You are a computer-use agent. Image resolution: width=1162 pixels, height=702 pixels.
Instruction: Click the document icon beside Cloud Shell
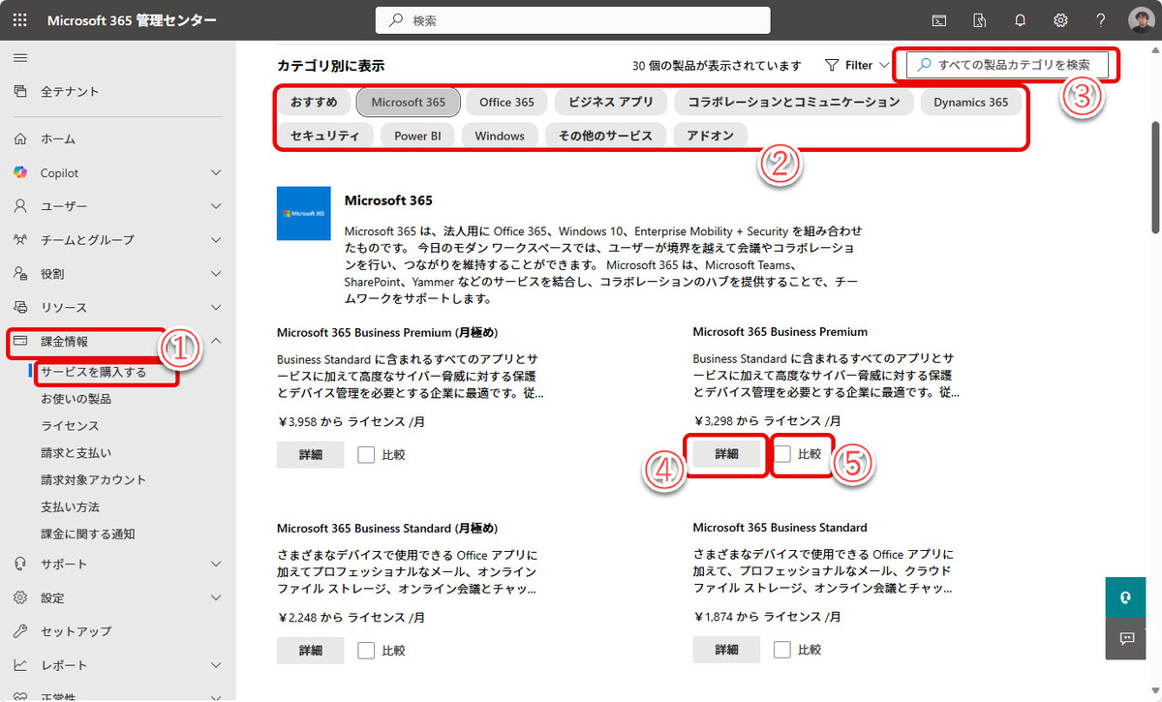[979, 20]
